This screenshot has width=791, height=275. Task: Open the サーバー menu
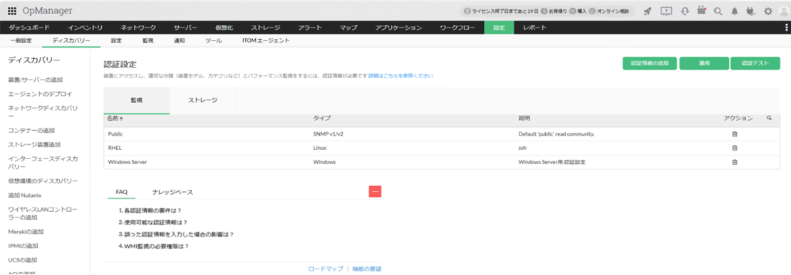click(185, 28)
